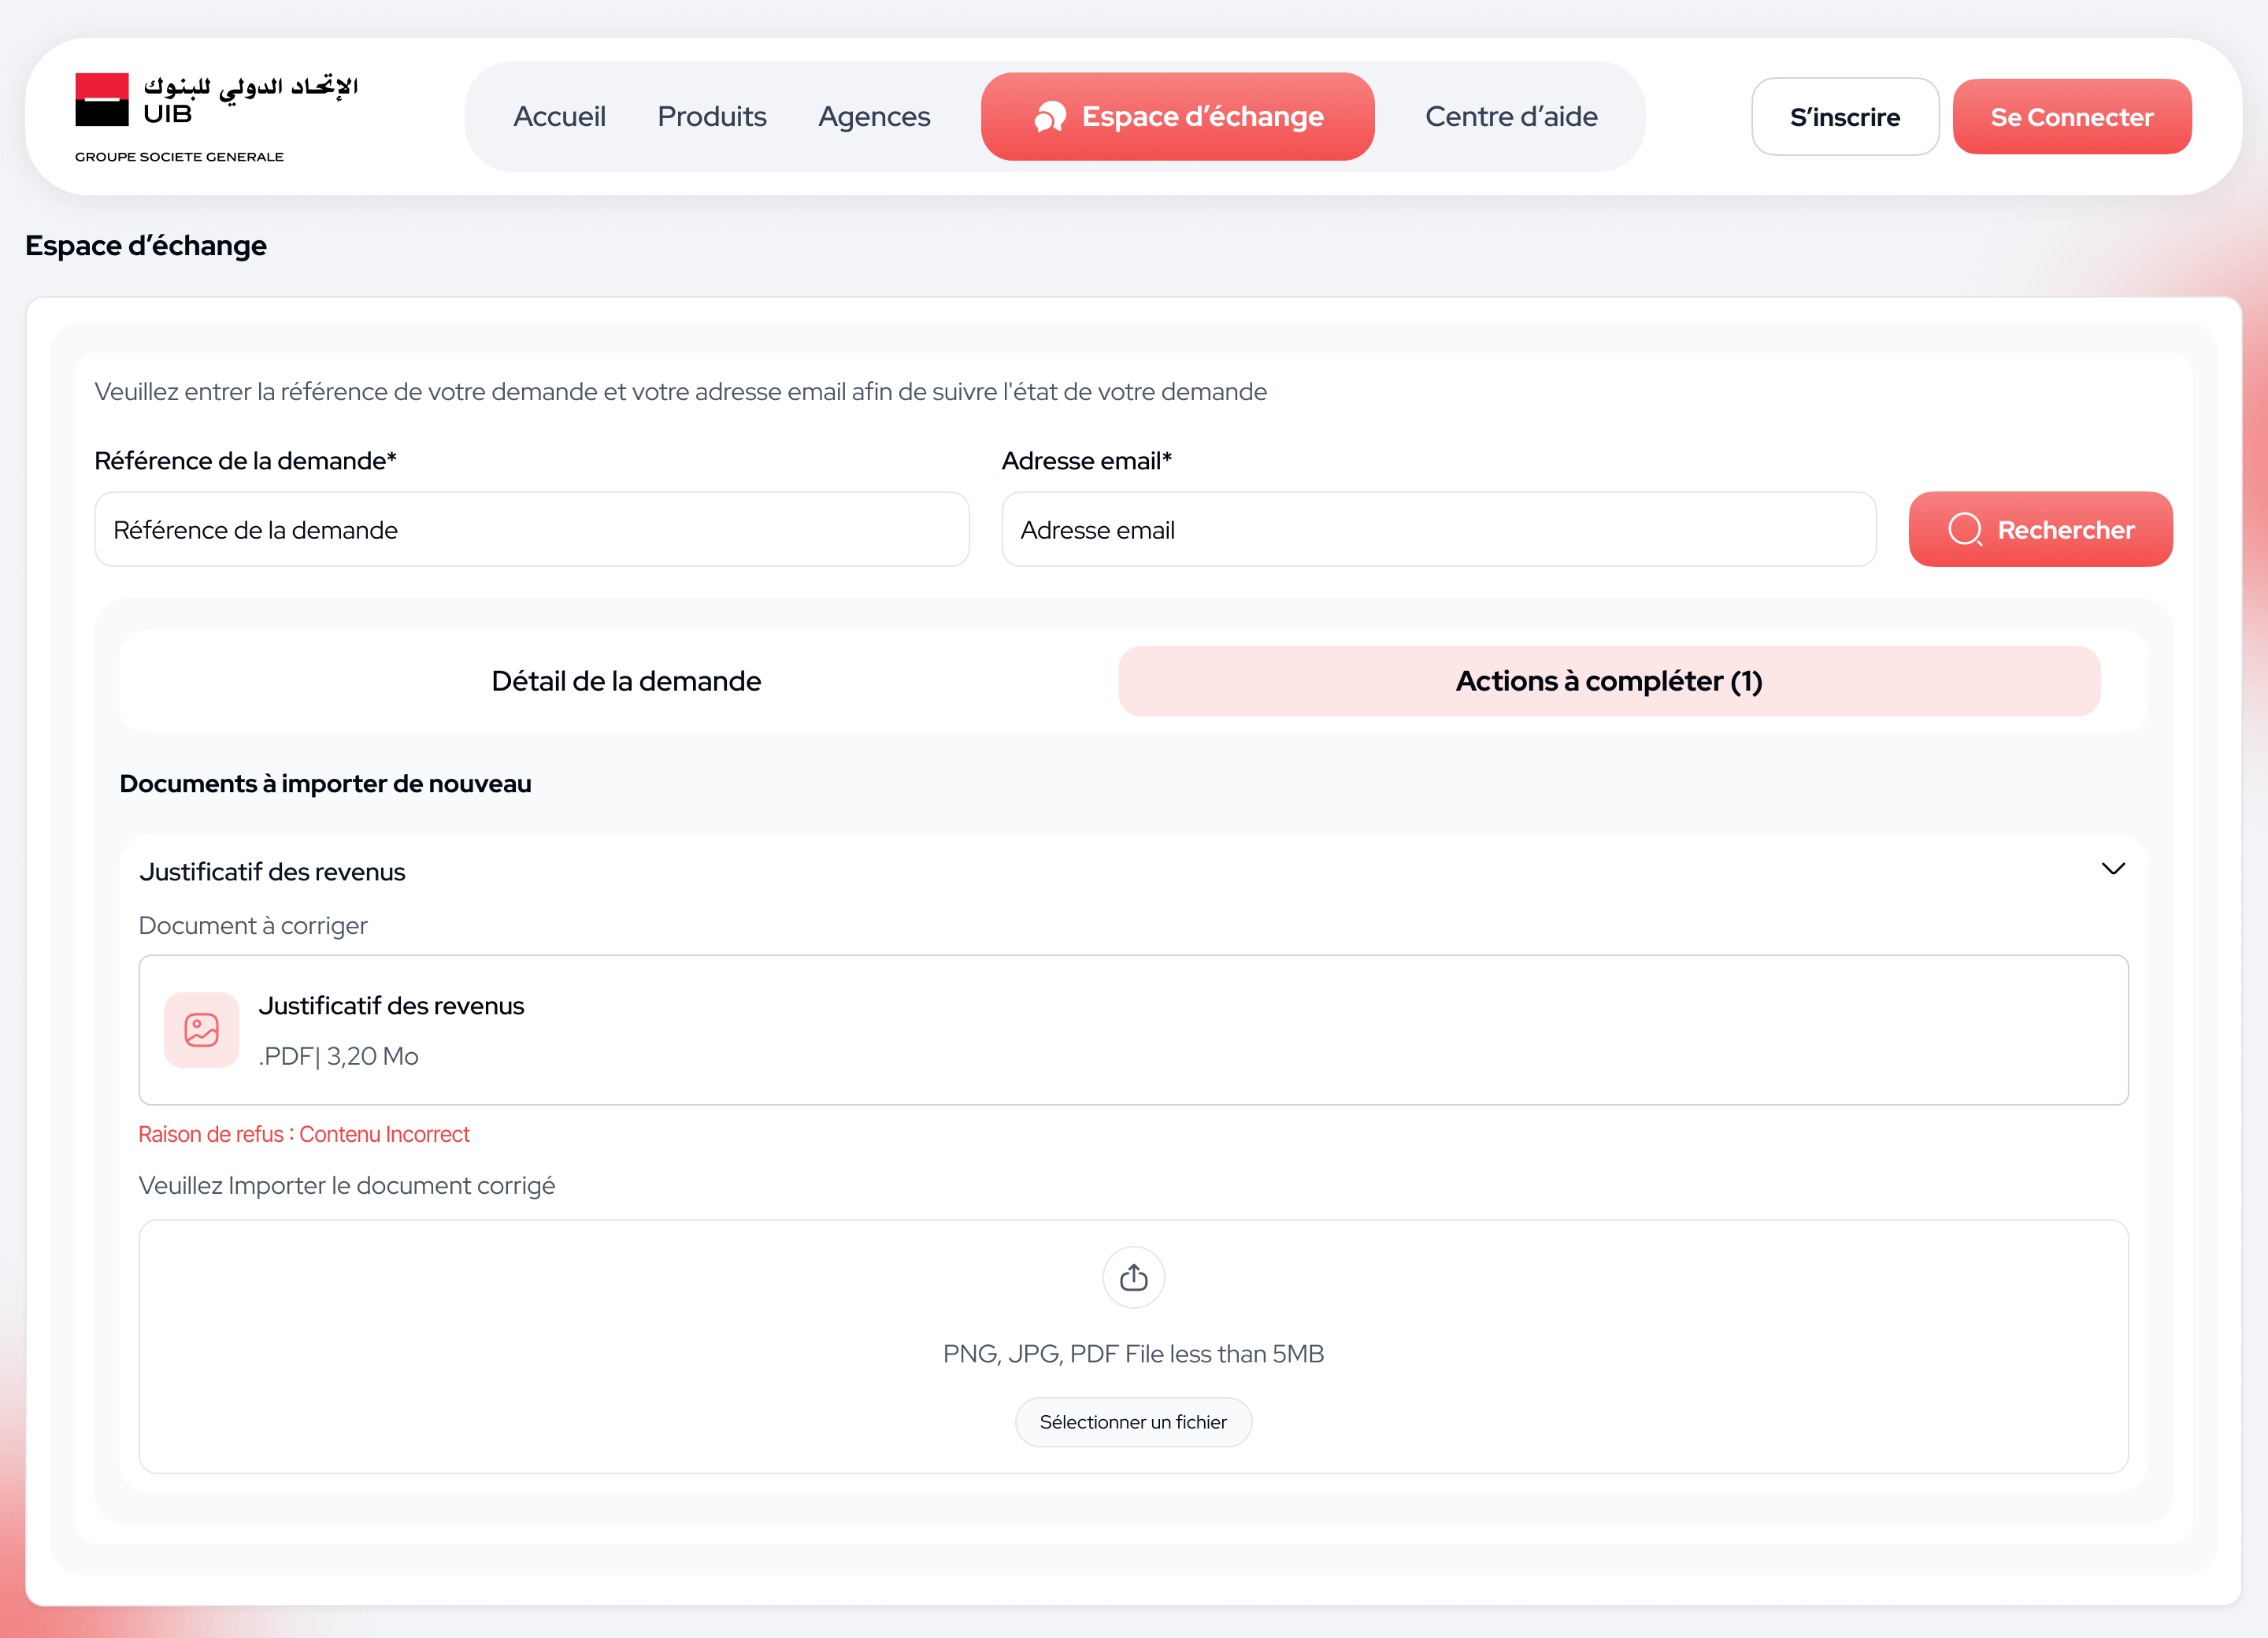
Task: Go to the Produits page
Action: (712, 117)
